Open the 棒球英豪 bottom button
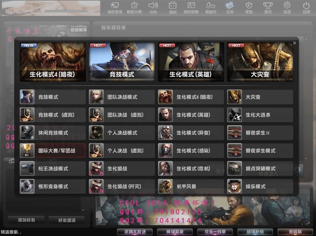The image size is (316, 236). (175, 232)
